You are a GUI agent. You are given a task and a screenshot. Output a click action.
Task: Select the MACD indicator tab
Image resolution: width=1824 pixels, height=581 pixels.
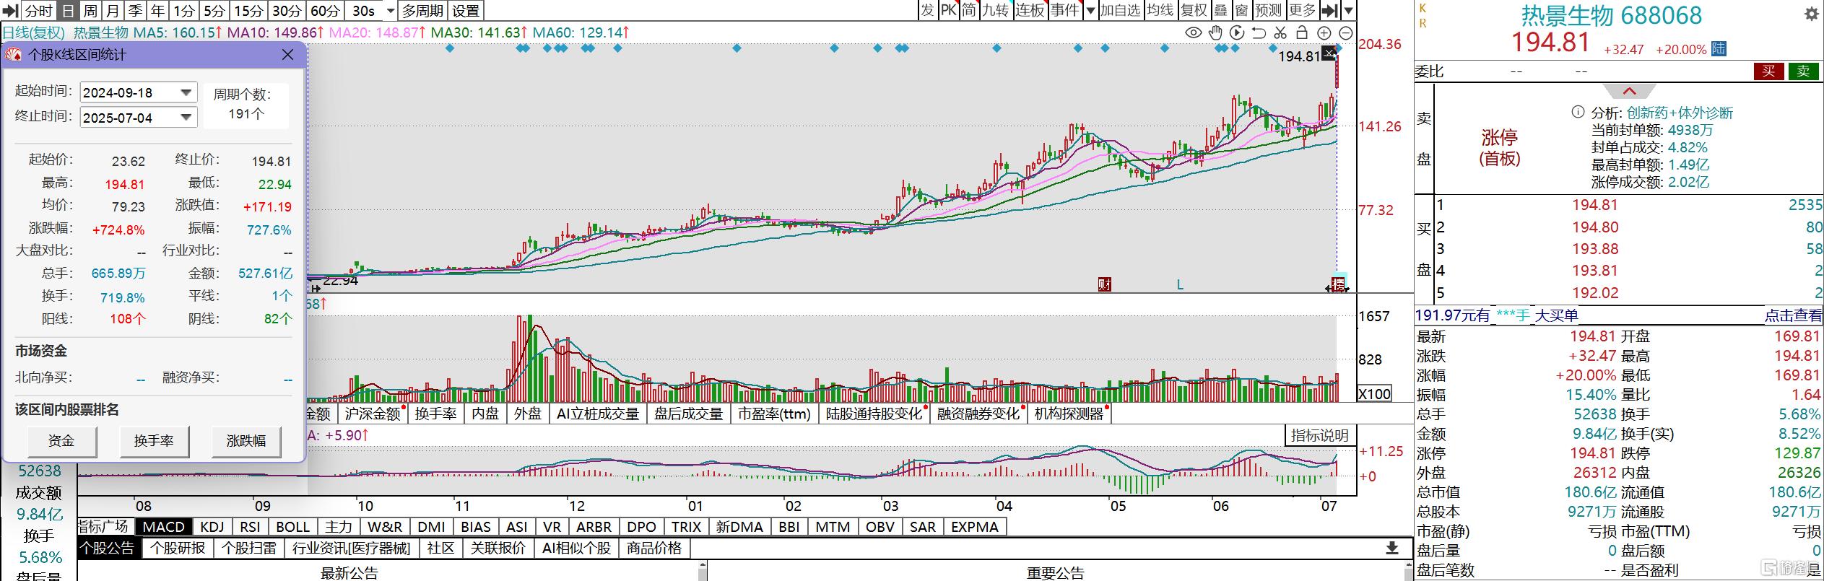(164, 527)
